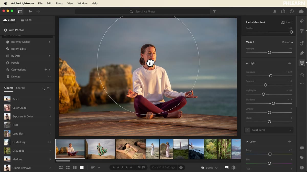Click the Search All Photos field
Screen dimensions: 307x172
pos(142,11)
